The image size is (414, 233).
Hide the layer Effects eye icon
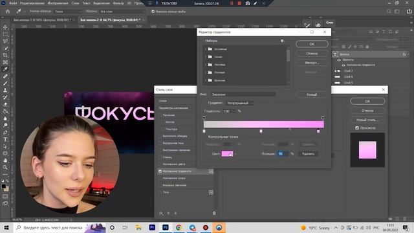pos(339,60)
